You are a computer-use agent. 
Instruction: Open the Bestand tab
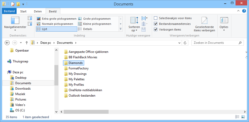pos(9,11)
